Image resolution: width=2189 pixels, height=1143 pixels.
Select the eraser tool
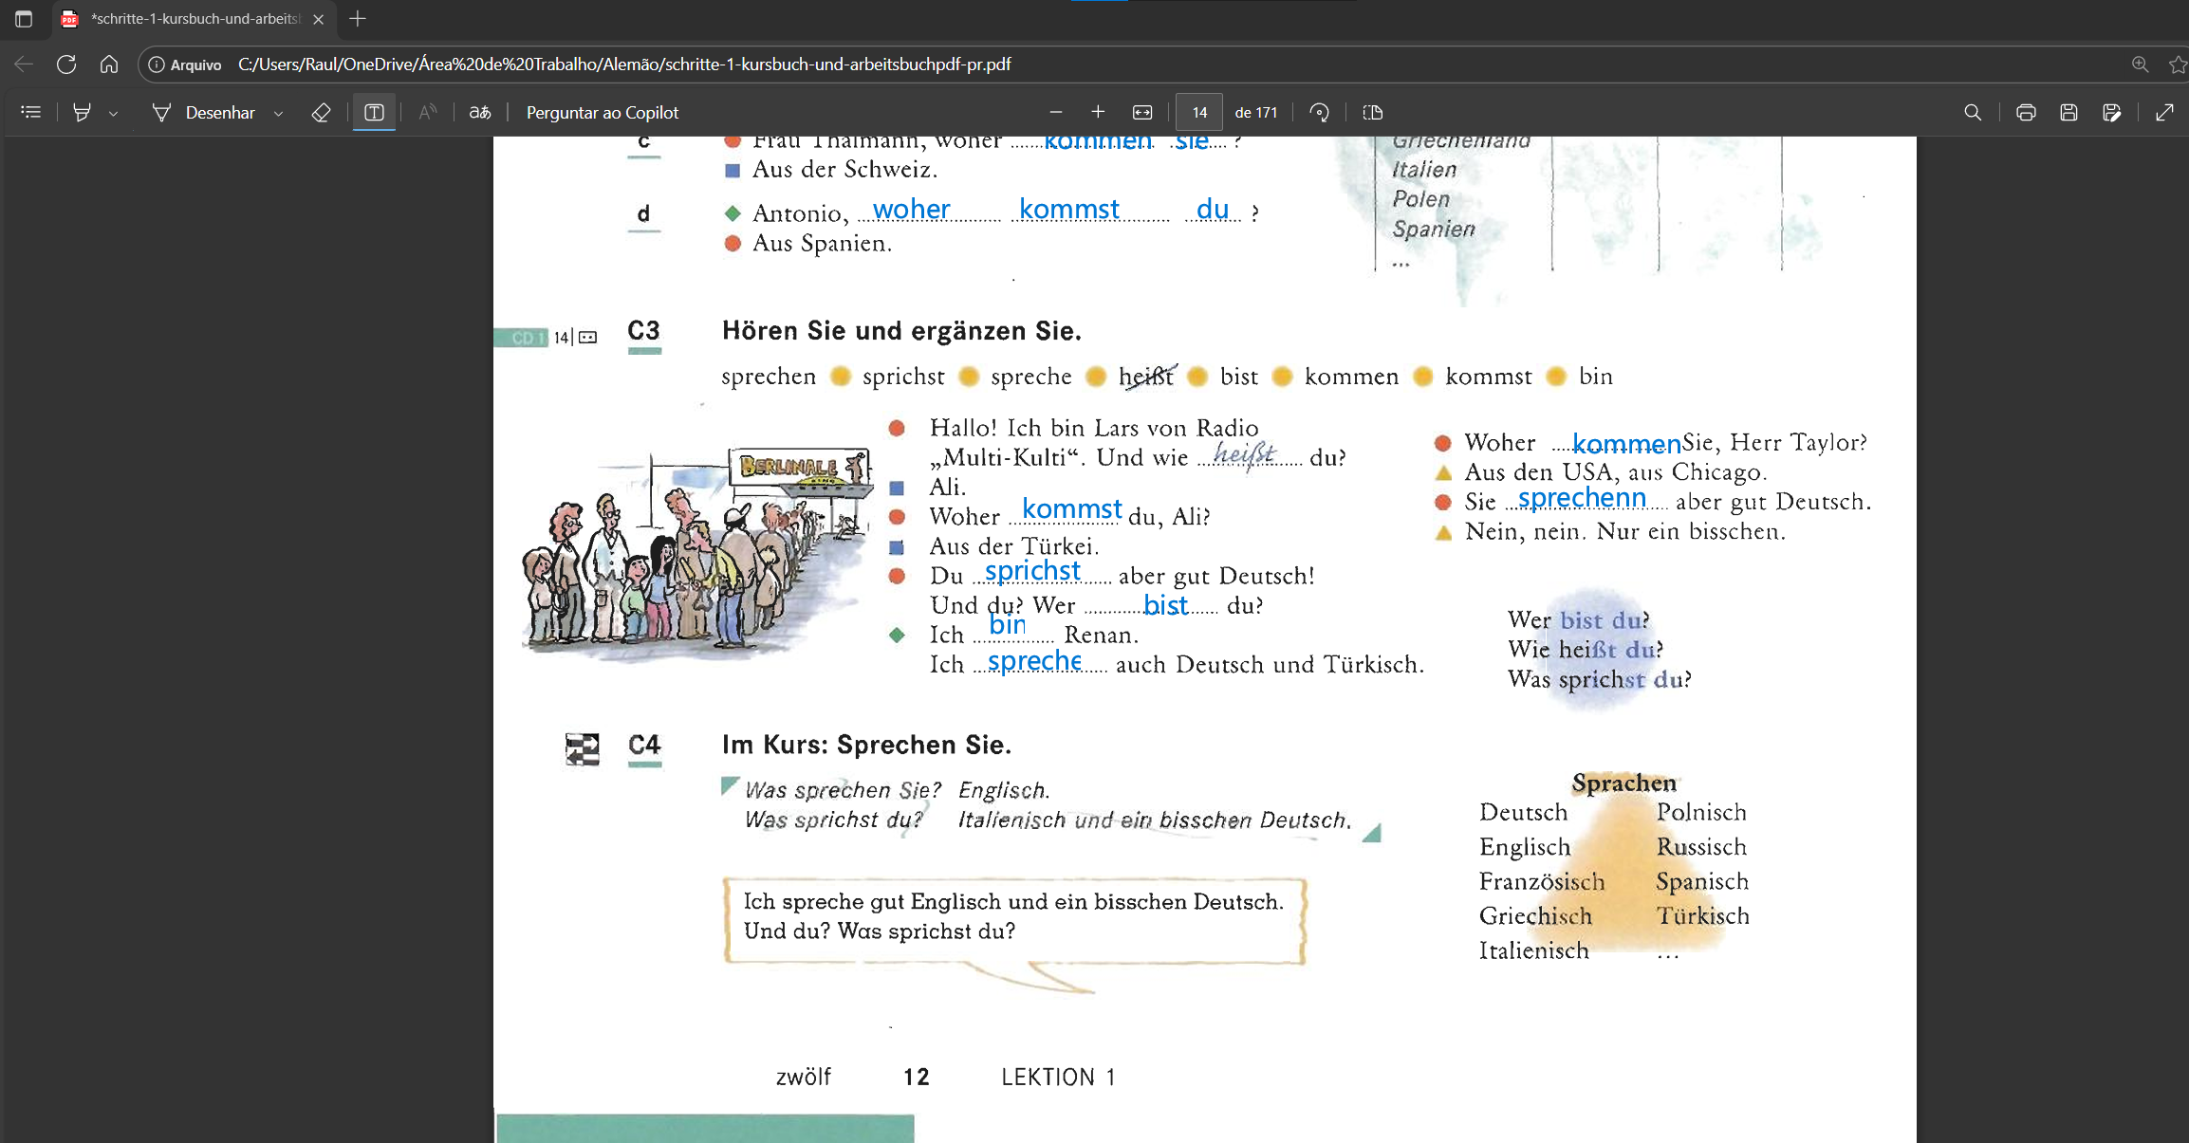pos(321,112)
